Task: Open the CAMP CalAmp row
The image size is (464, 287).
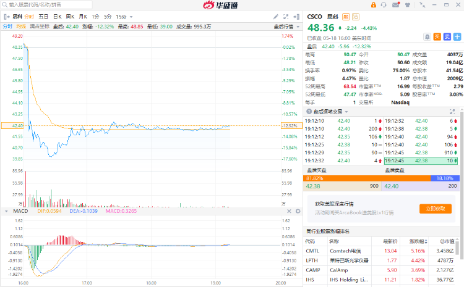Action: click(379, 270)
